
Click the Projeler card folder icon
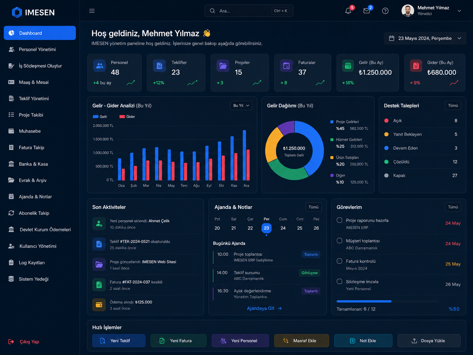tap(223, 66)
